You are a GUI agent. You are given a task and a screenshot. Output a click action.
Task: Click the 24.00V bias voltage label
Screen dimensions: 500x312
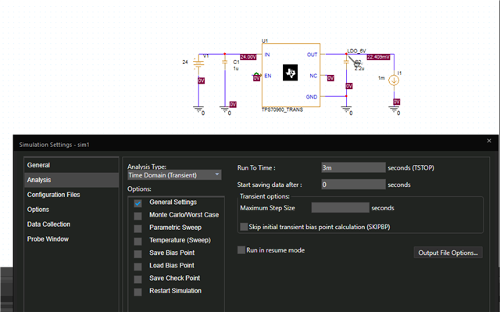(x=248, y=57)
